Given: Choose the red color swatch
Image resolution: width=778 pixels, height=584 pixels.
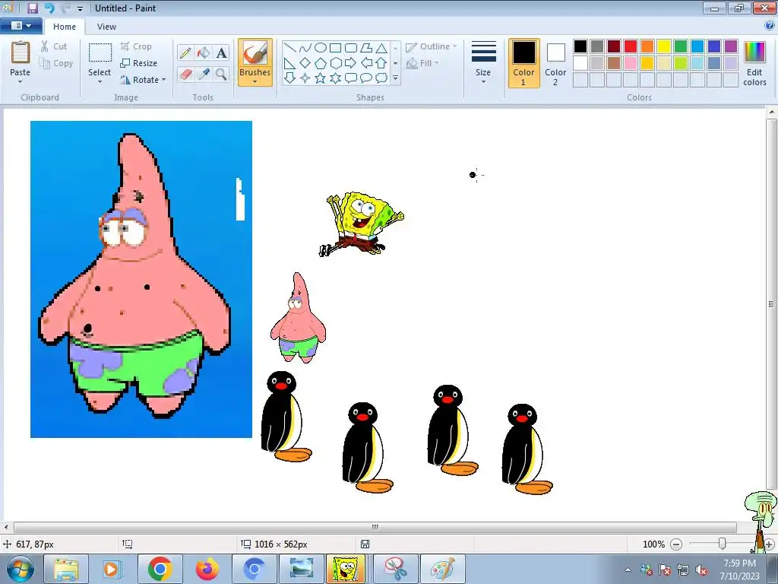Looking at the screenshot, I should click(x=631, y=46).
